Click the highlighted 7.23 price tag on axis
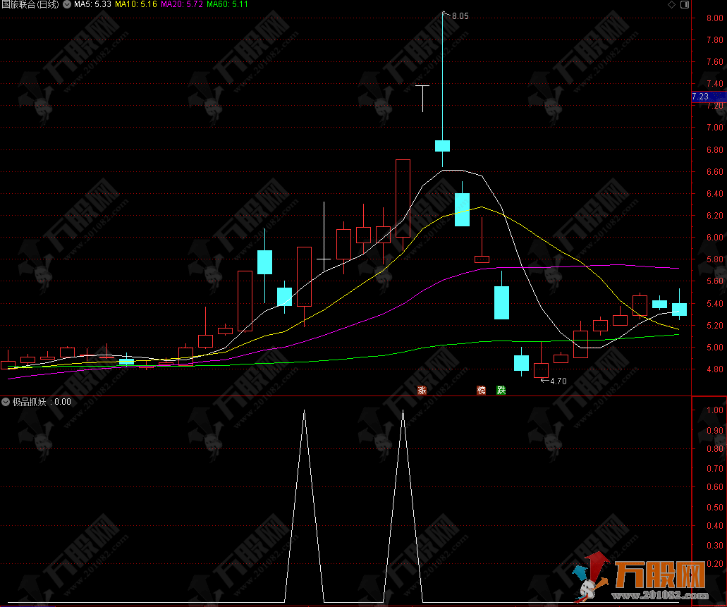 (x=709, y=97)
